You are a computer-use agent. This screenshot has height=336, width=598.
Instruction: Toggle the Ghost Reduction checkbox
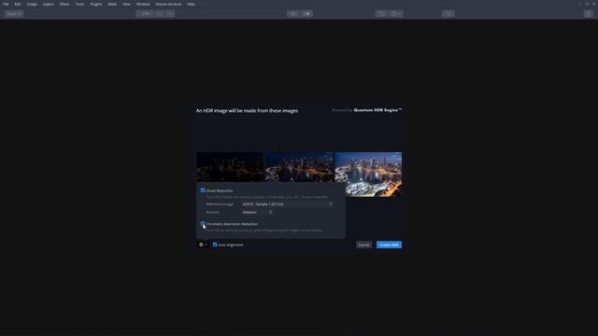coord(203,190)
